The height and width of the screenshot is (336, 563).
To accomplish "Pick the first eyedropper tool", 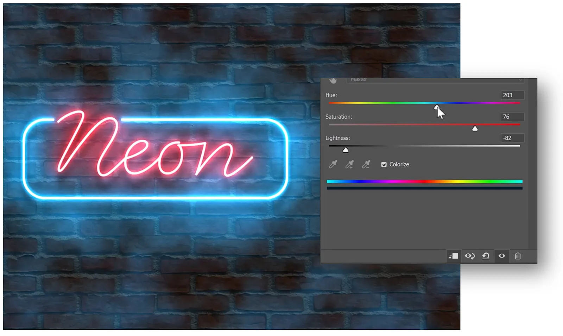I will tap(333, 164).
